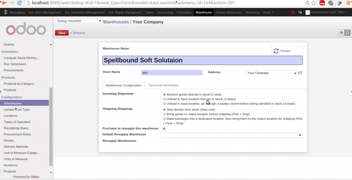This screenshot has width=352, height=180.
Task: Open the Routes button
Action: point(287,51)
